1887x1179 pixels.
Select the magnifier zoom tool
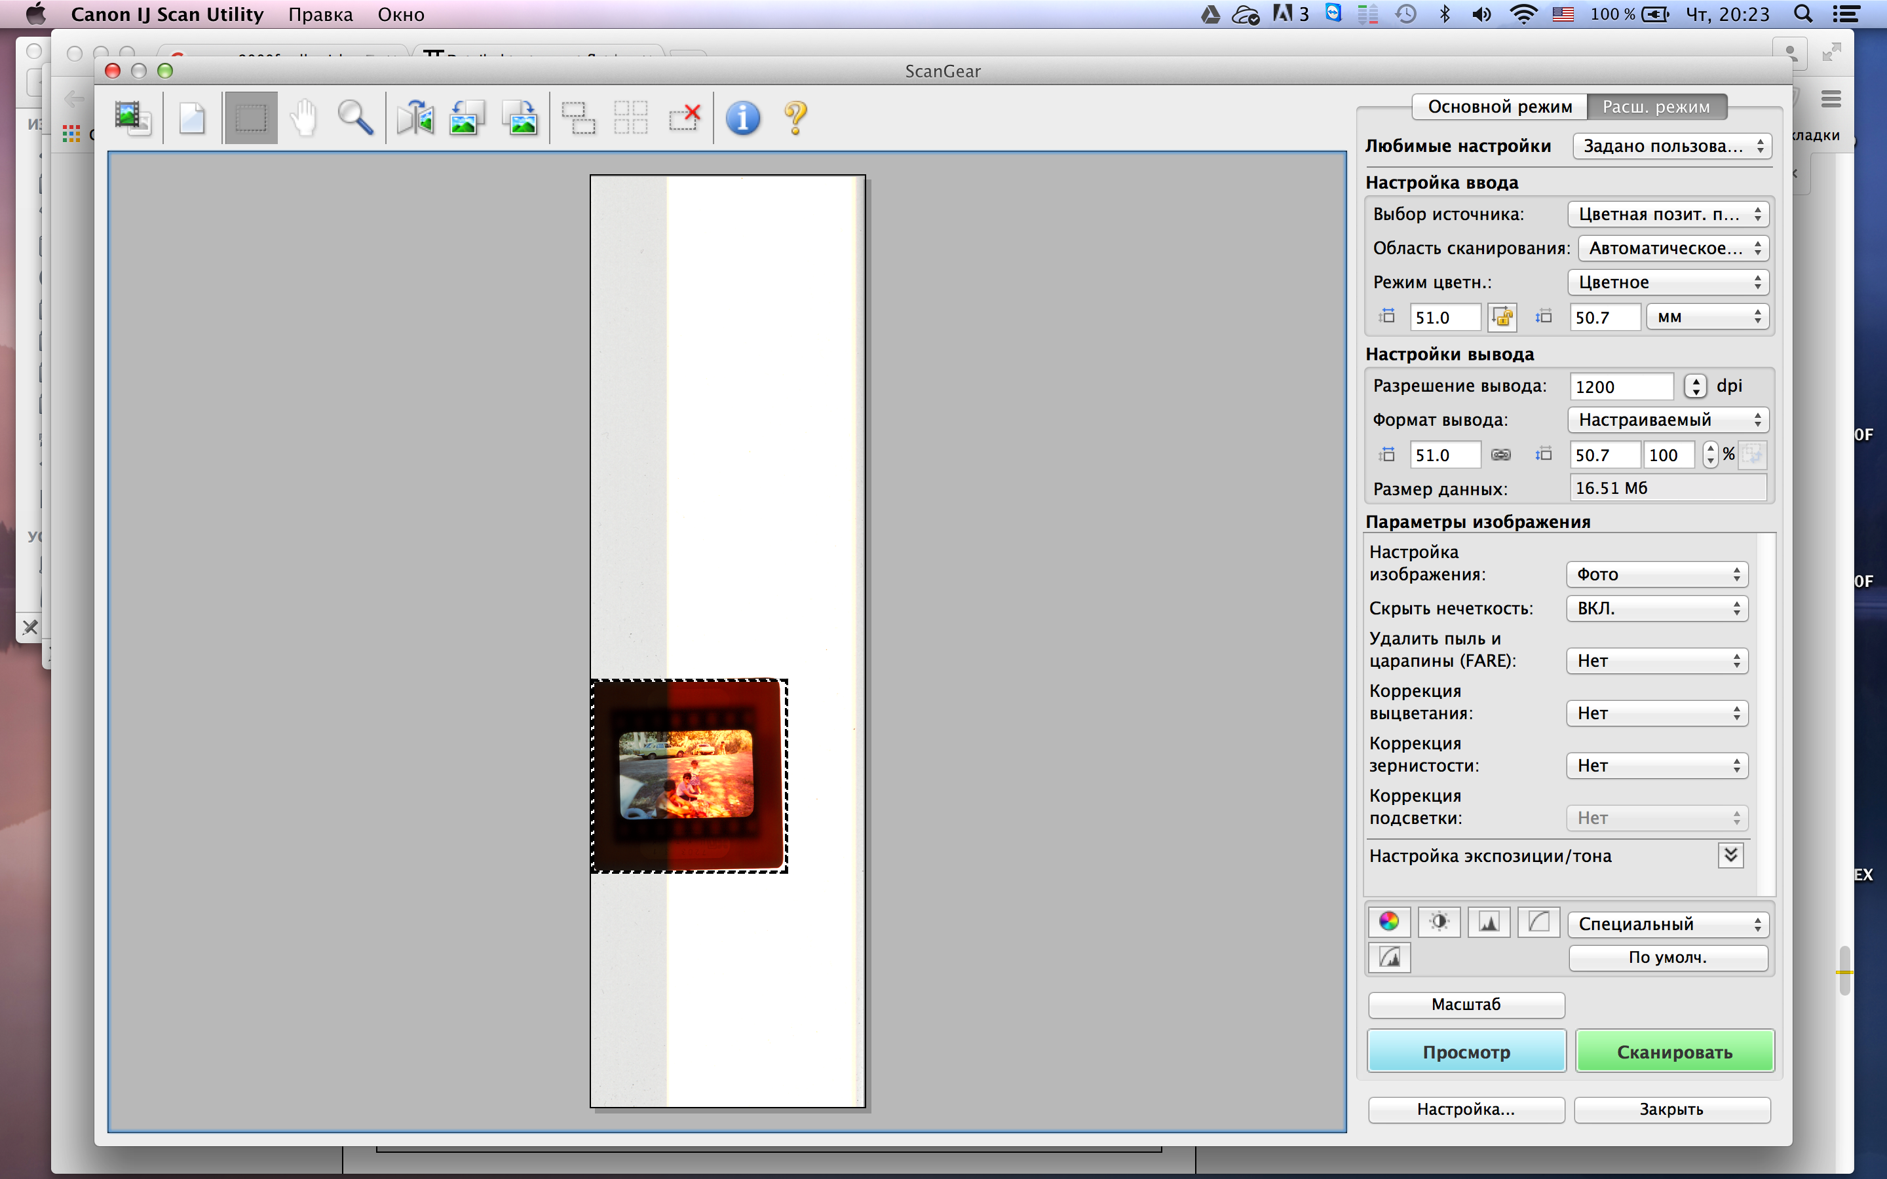tap(354, 119)
